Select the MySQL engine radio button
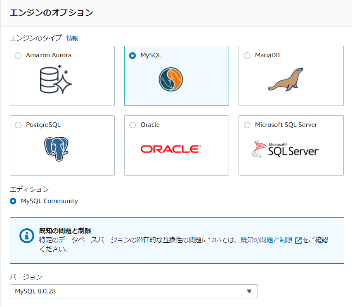The width and height of the screenshot is (352, 307). 132,55
